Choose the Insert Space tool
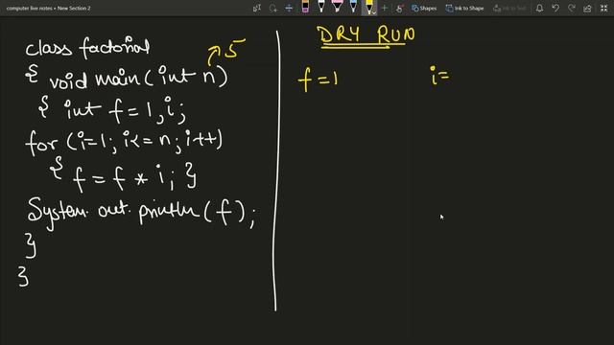The image size is (614, 345). pyautogui.click(x=289, y=8)
